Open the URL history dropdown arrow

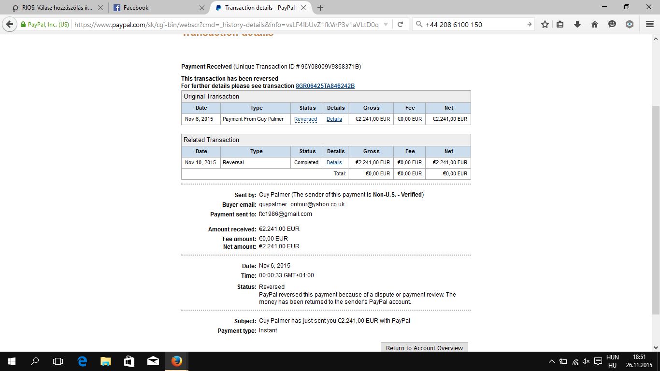tap(385, 25)
